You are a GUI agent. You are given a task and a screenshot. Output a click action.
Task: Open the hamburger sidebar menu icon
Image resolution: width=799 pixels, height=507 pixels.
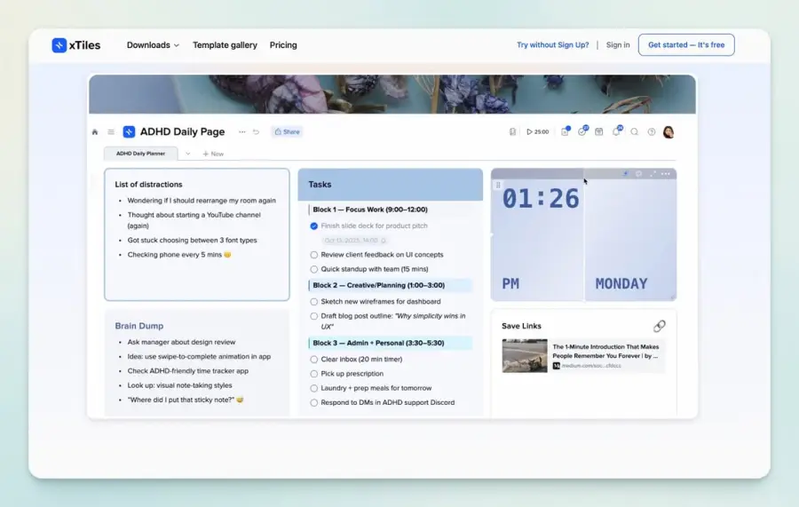[111, 132]
